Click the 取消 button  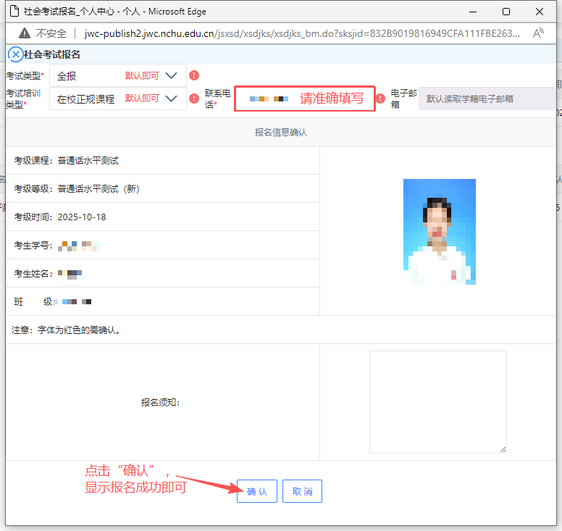pos(302,491)
